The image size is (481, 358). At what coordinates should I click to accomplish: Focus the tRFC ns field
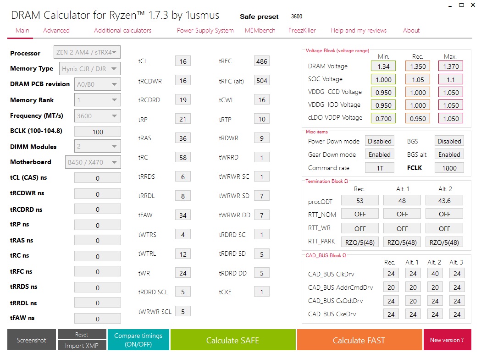[98, 271]
